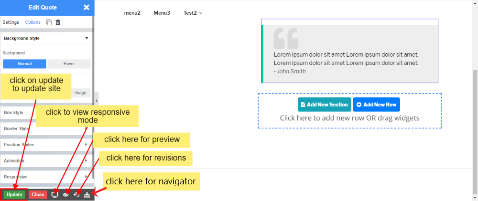Click the duplicate widget icon
This screenshot has height=201, width=478.
coord(49,22)
